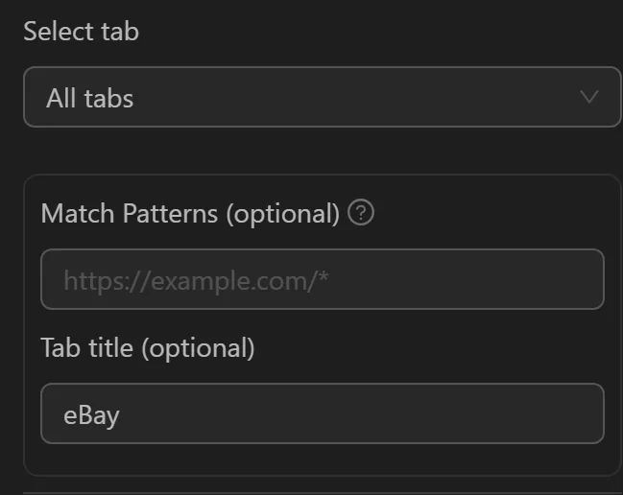Click the 'All tabs' text in the combo box
The height and width of the screenshot is (495, 623).
pos(89,98)
